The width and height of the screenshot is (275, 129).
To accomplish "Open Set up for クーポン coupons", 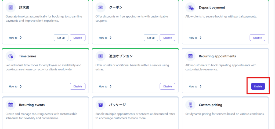I will (151, 38).
